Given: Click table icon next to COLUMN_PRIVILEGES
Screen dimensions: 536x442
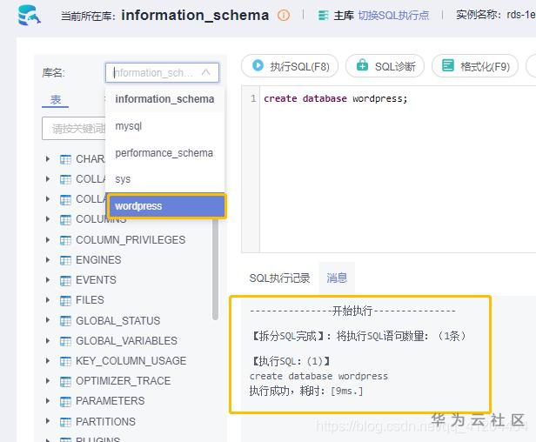Looking at the screenshot, I should 65,240.
